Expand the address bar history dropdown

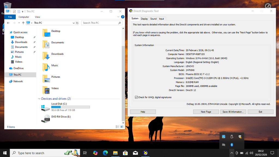(x=74, y=23)
